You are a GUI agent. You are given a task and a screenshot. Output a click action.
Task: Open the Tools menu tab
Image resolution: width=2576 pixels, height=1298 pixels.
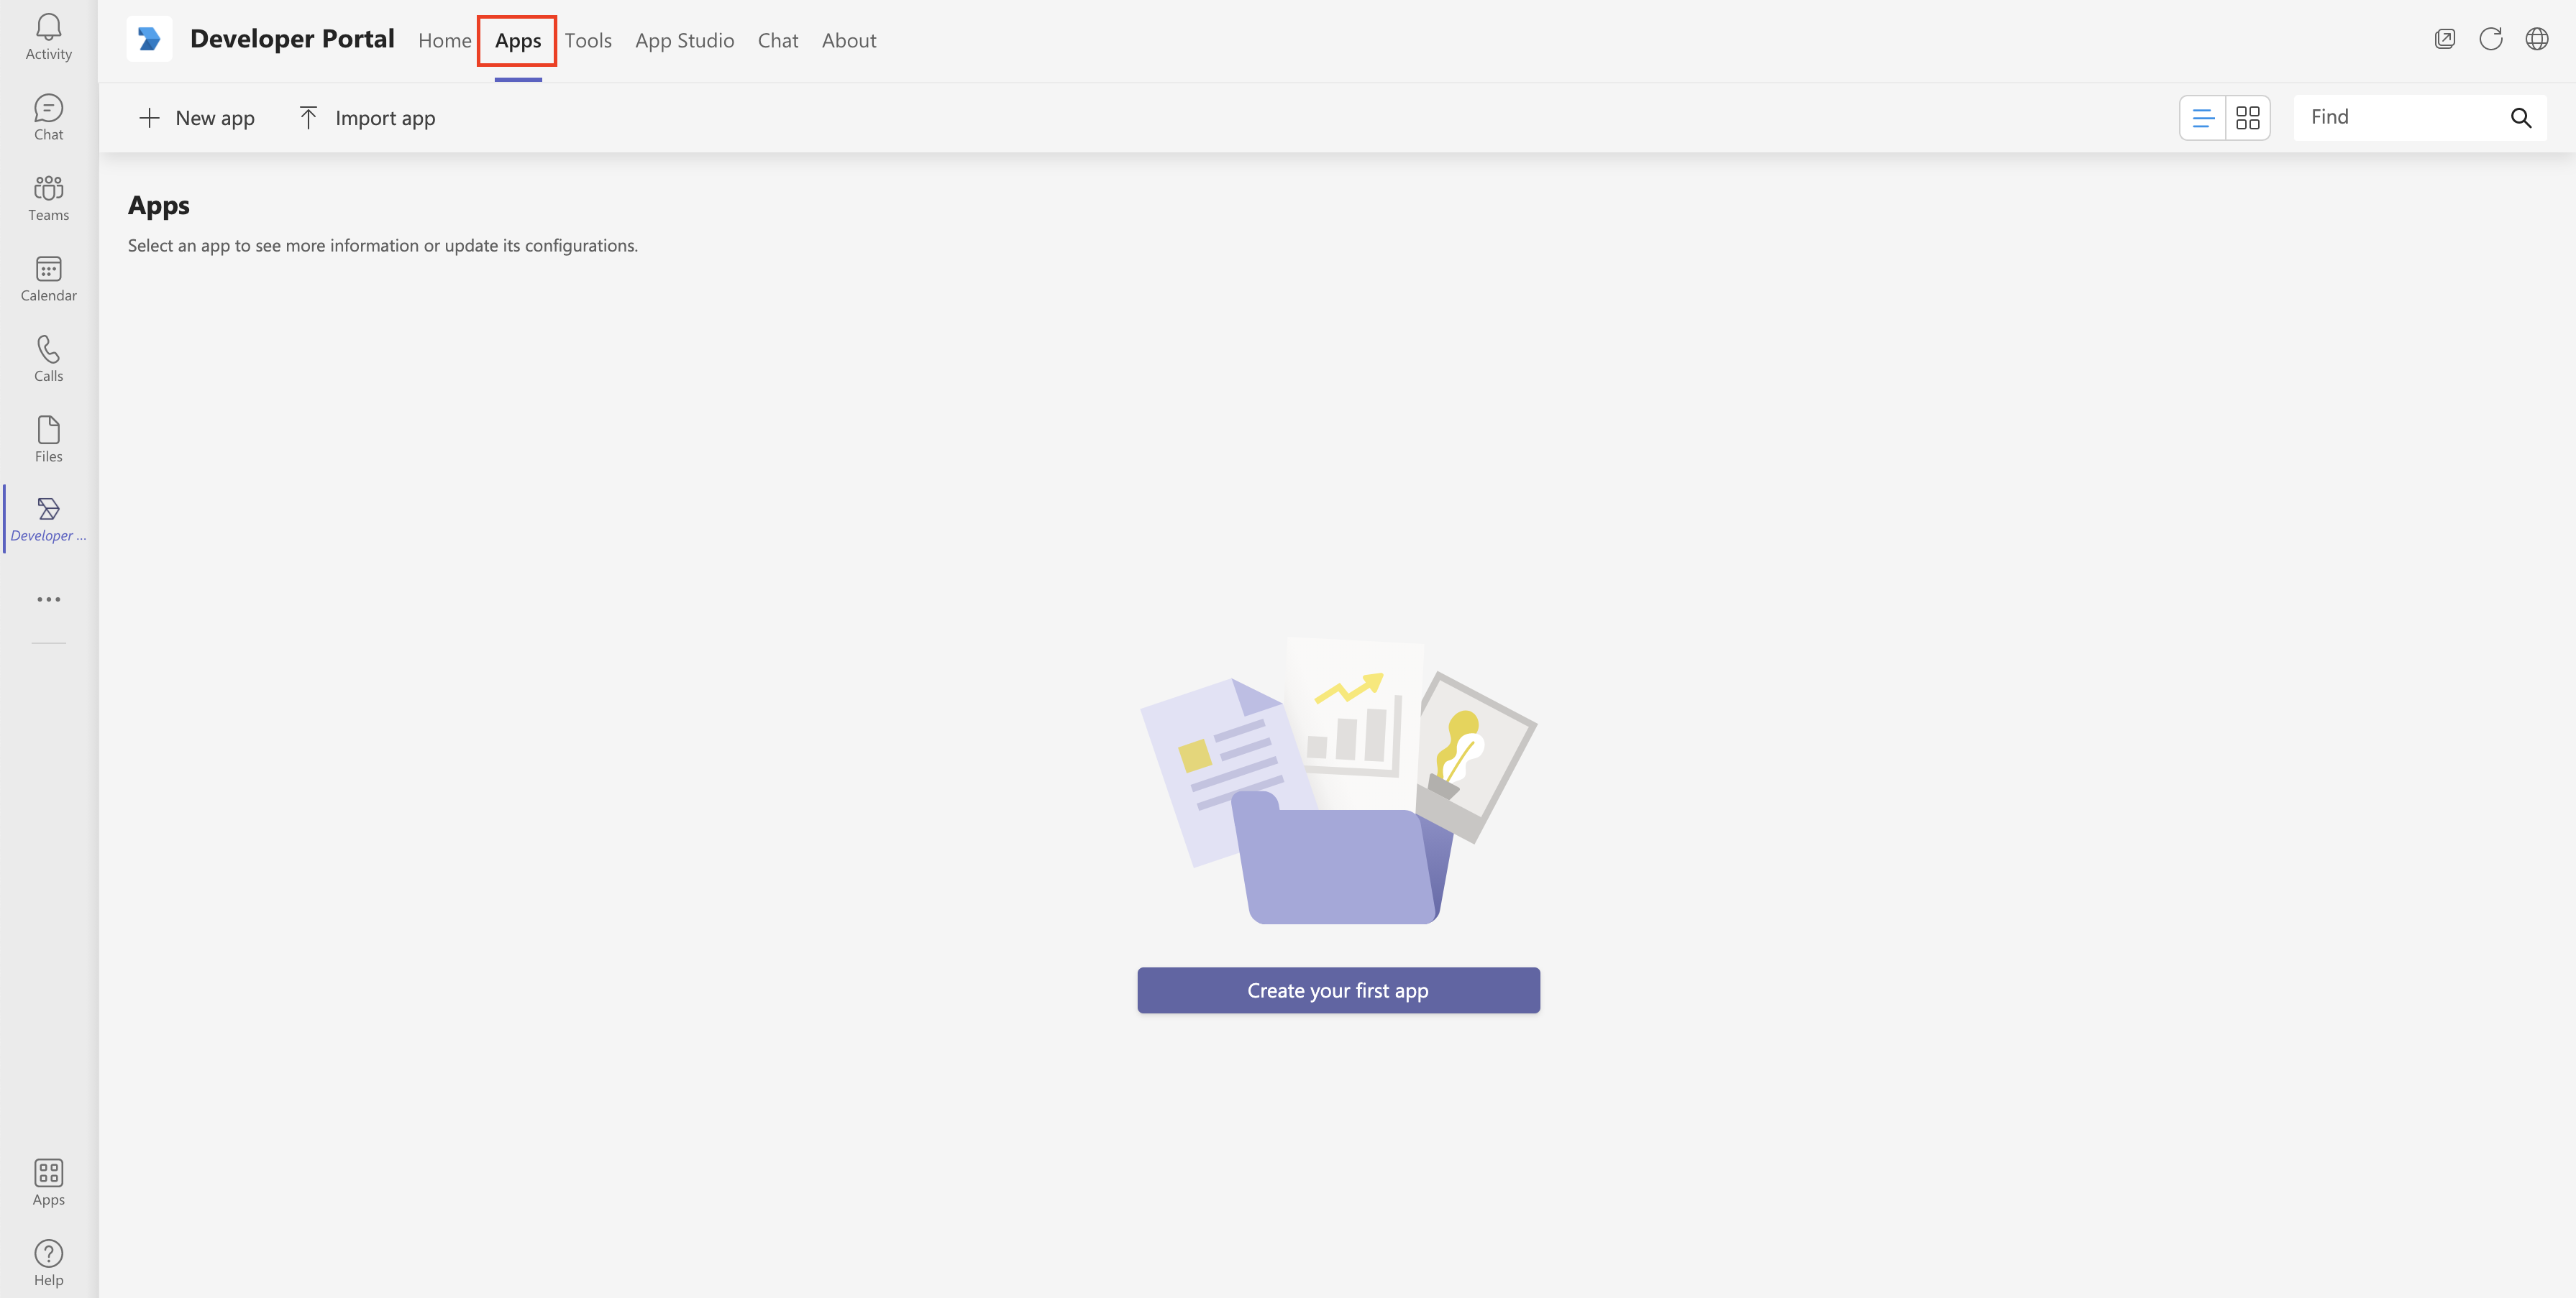point(586,38)
